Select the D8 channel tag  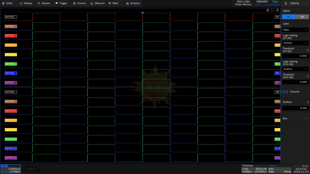tap(277, 92)
